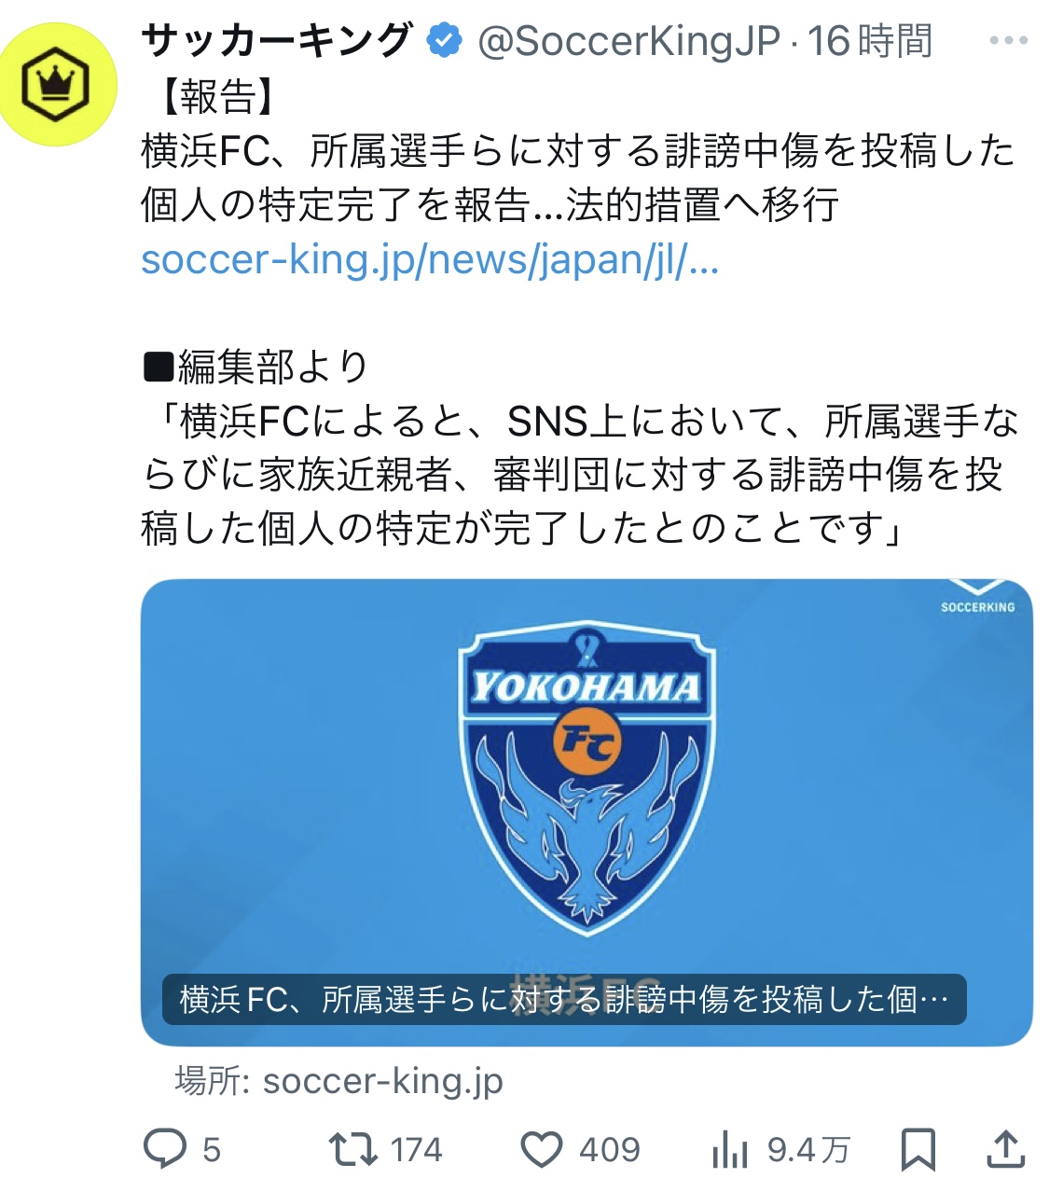Image resolution: width=1049 pixels, height=1192 pixels.
Task: Open the reply icon with 5 comments
Action: point(165,1148)
